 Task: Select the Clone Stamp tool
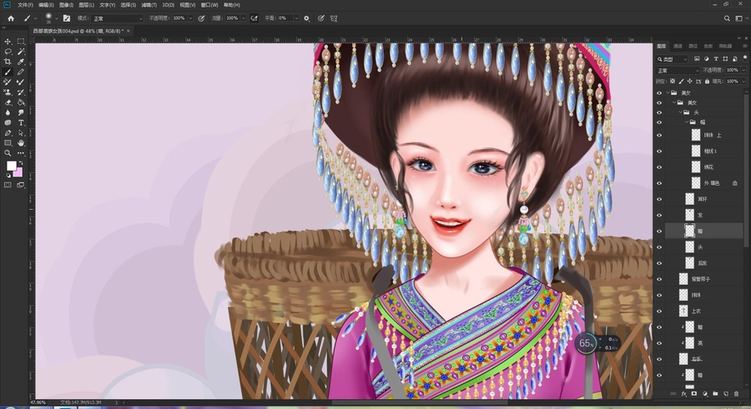click(x=8, y=92)
